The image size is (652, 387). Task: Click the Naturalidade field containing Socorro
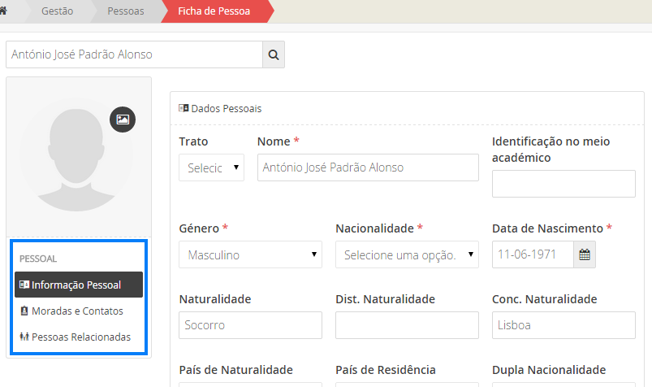click(250, 325)
